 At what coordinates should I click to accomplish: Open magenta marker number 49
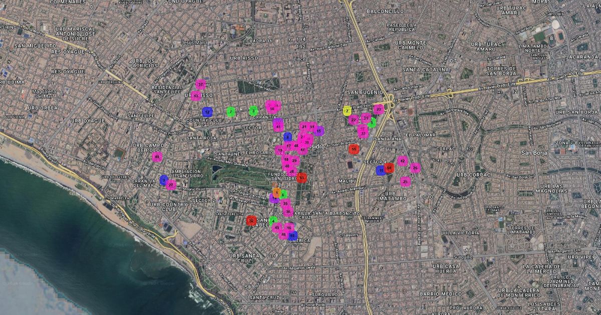(x=157, y=157)
